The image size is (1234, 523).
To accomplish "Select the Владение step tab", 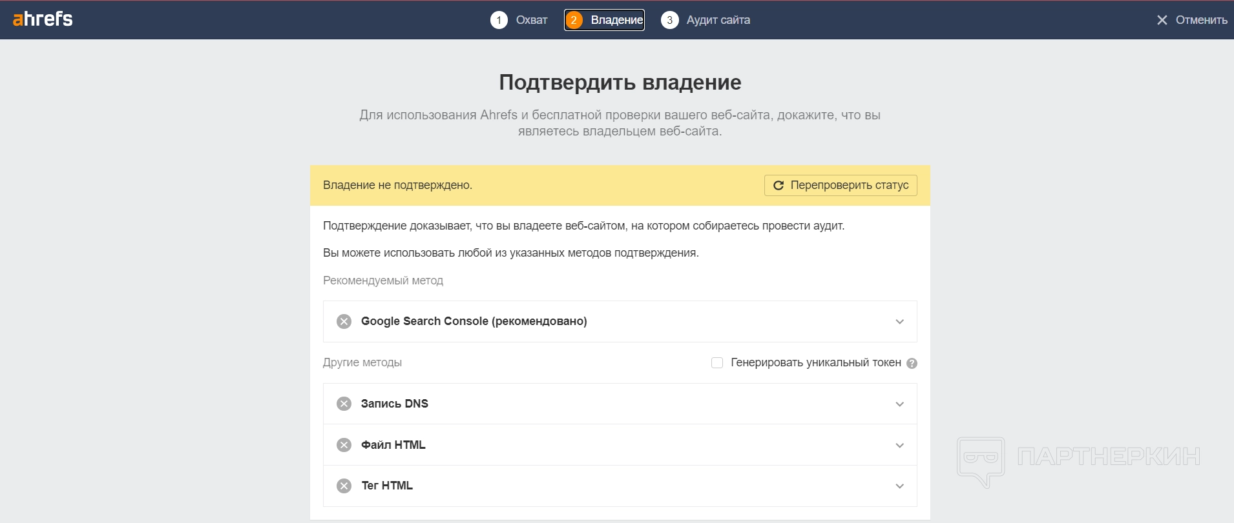I will [616, 20].
